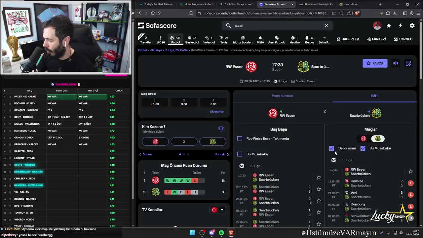
Task: Open Spotify from the taskbar
Action: pos(221,233)
